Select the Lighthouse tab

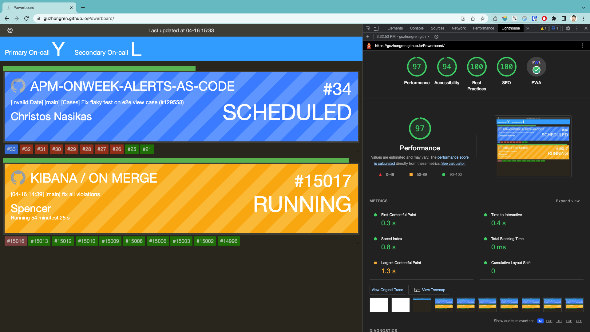[510, 28]
